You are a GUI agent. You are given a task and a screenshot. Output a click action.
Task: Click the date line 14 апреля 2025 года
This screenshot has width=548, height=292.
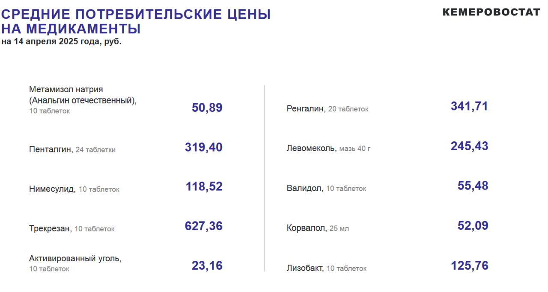(x=61, y=42)
